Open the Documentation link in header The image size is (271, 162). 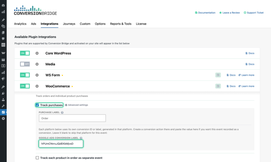point(205,13)
